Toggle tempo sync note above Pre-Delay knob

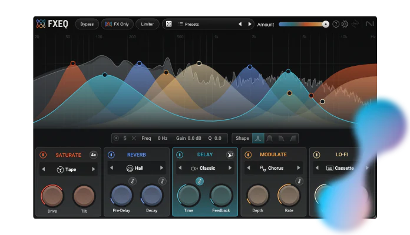pyautogui.click(x=133, y=182)
